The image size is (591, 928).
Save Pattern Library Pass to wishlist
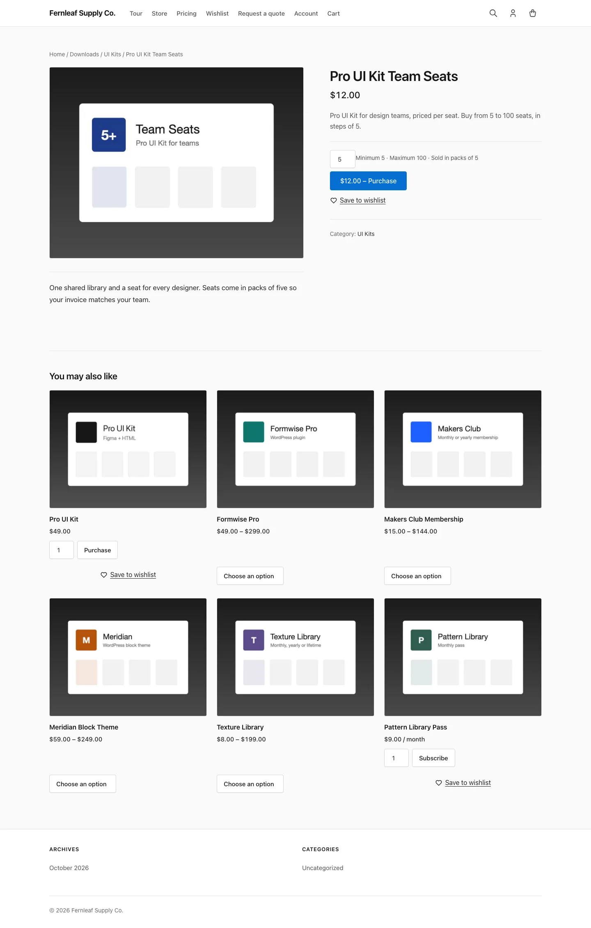coord(468,783)
